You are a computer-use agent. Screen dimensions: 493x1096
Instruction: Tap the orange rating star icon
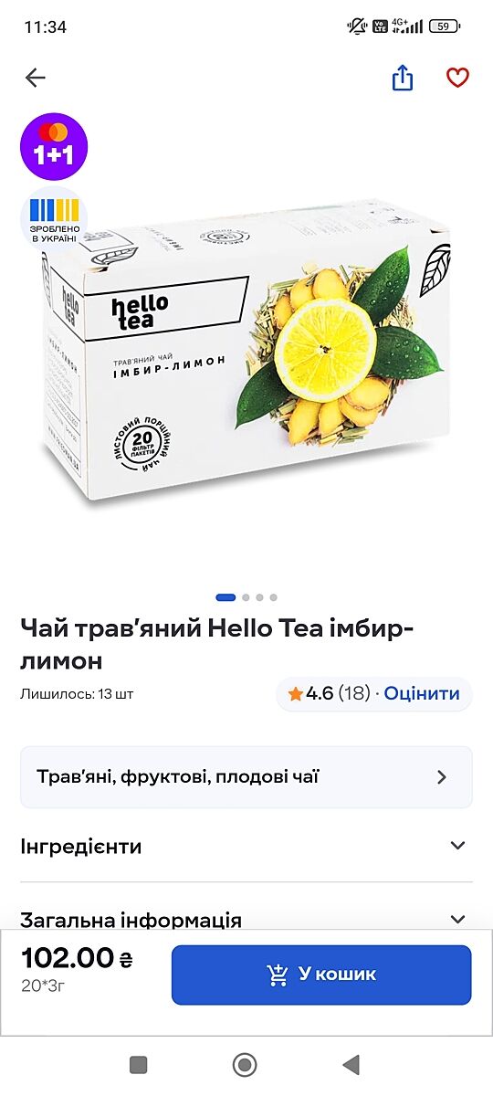295,694
